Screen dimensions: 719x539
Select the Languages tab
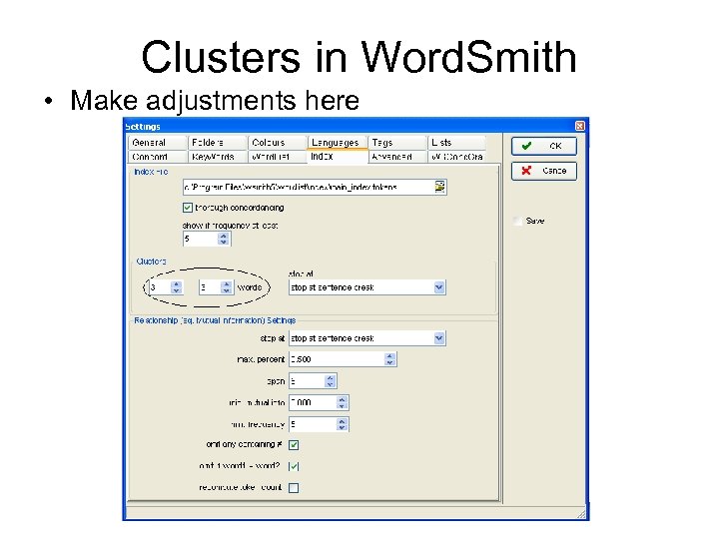(338, 143)
